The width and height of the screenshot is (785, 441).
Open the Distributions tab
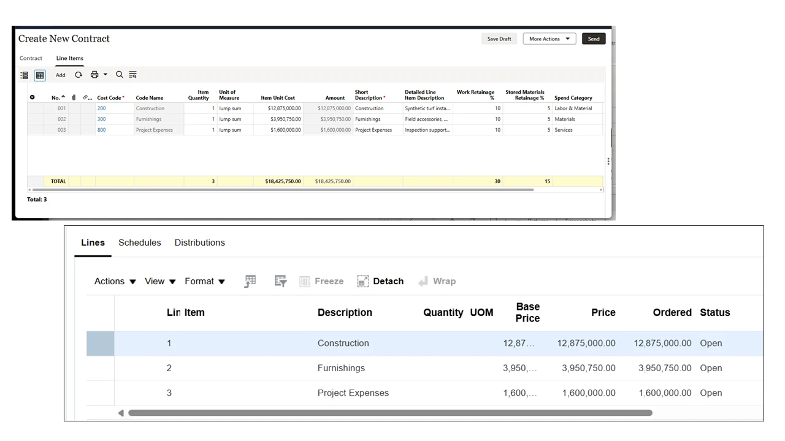pos(200,243)
